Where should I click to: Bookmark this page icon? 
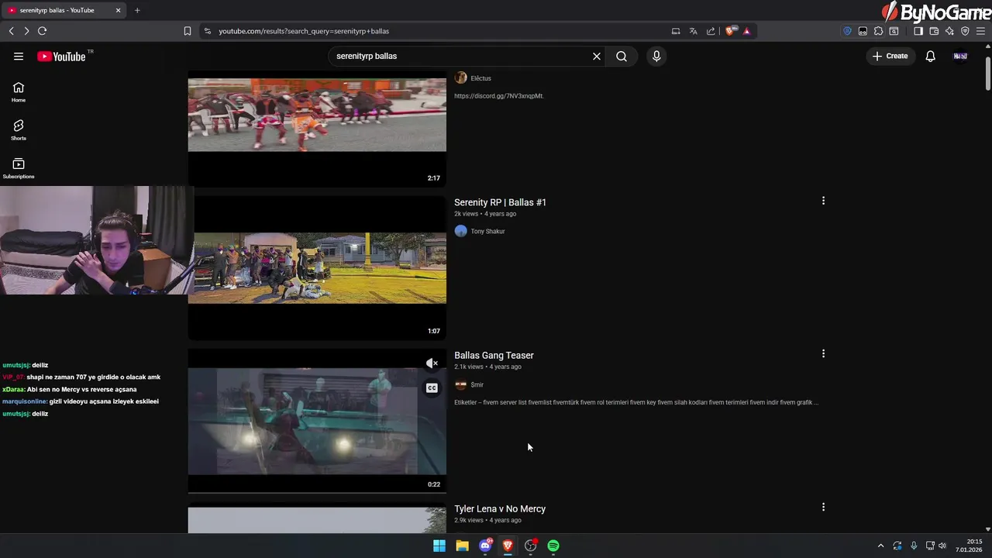[x=188, y=31]
